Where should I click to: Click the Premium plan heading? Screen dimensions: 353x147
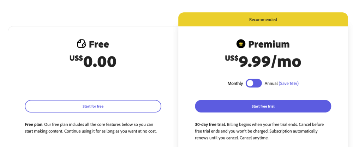[269, 44]
